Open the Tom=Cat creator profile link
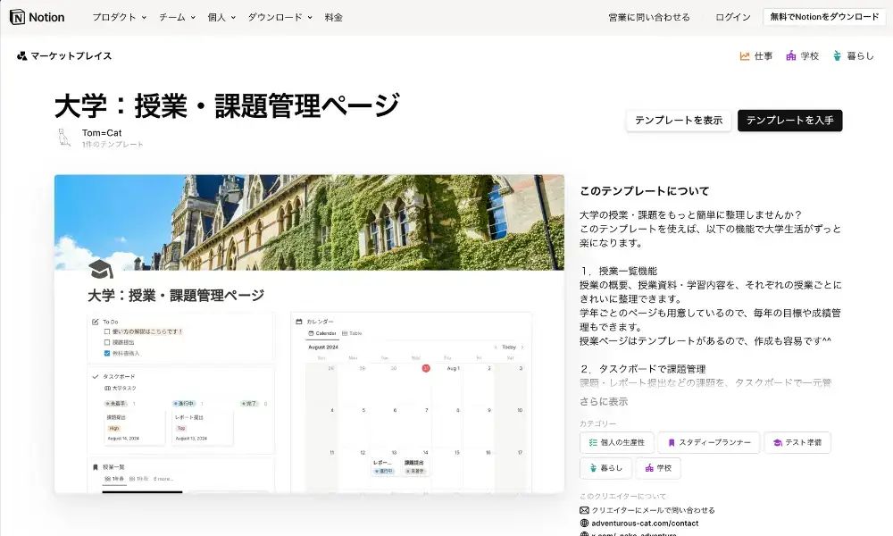Image resolution: width=893 pixels, height=536 pixels. coord(102,133)
